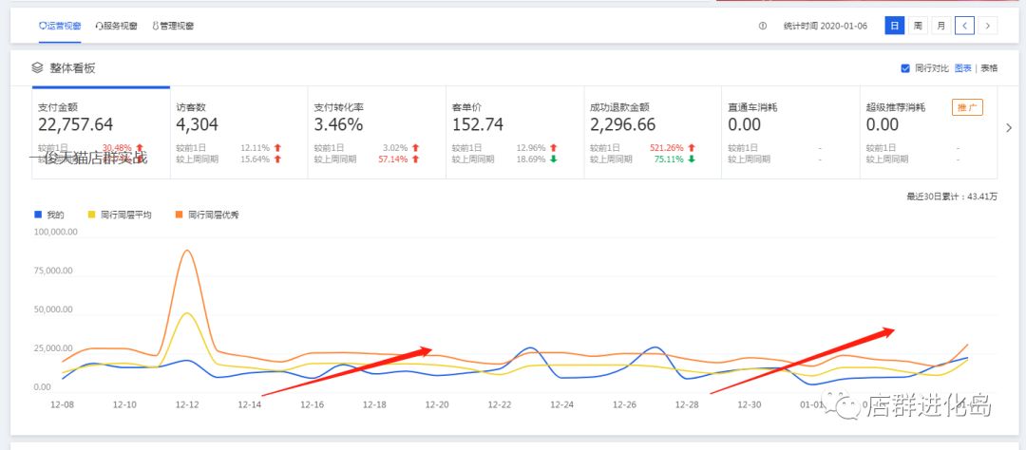The image size is (1026, 450).
Task: Click the 最近30日累计：43.41万 summary text
Action: tap(951, 197)
